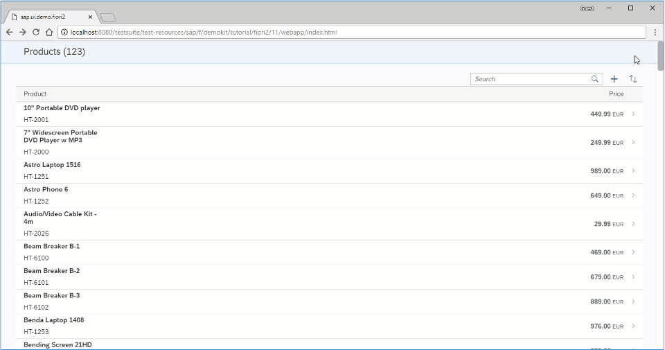The image size is (665, 350).
Task: Click the 649.00 EUR price
Action: pos(607,195)
